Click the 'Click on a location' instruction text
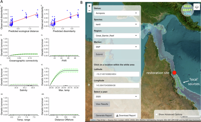201x122 pixels. [114, 65]
